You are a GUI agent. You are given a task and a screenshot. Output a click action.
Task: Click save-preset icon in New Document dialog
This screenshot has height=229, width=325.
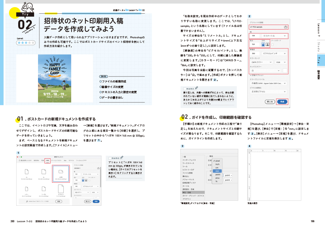pyautogui.click(x=98, y=168)
